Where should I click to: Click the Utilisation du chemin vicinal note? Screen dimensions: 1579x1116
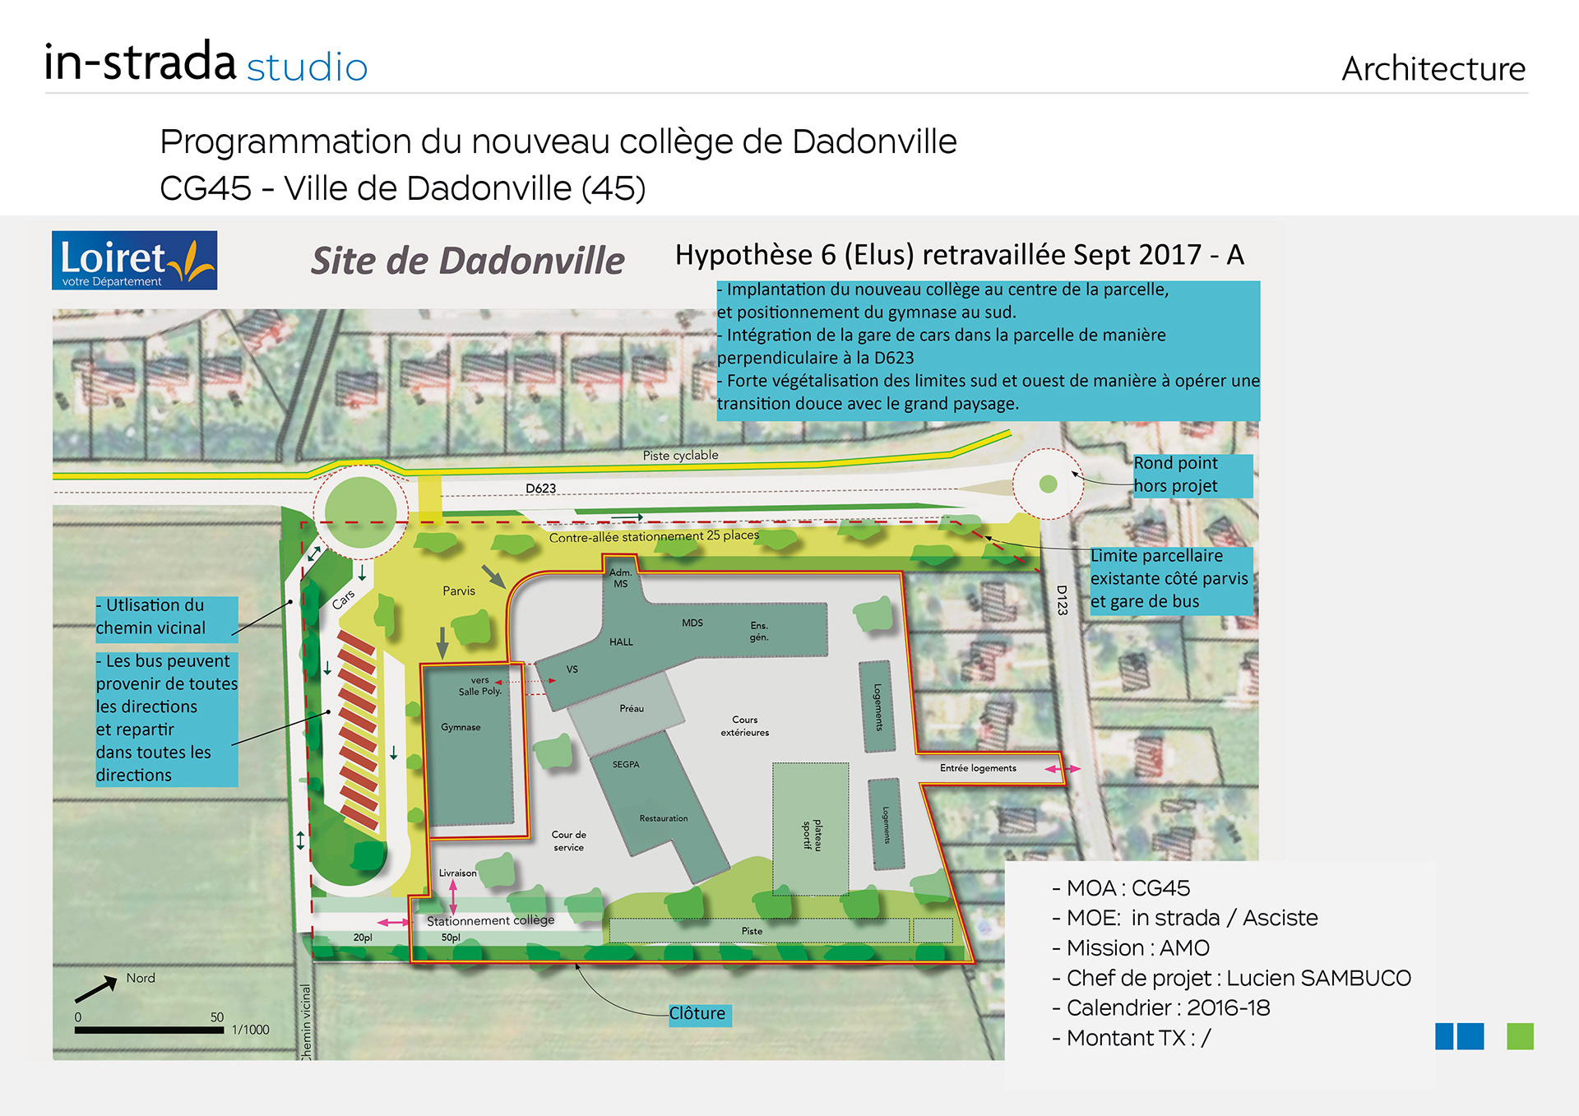(166, 618)
